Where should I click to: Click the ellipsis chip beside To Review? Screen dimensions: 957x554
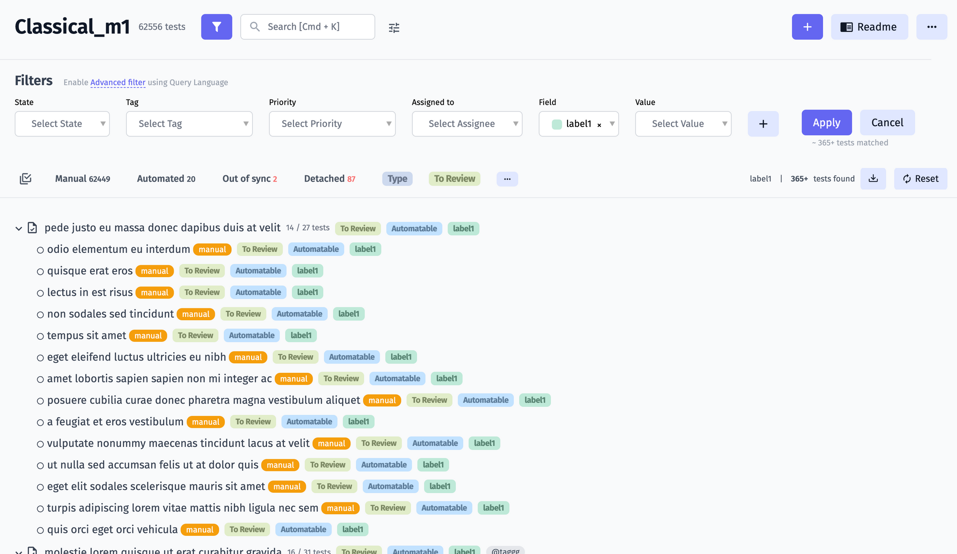[507, 179]
